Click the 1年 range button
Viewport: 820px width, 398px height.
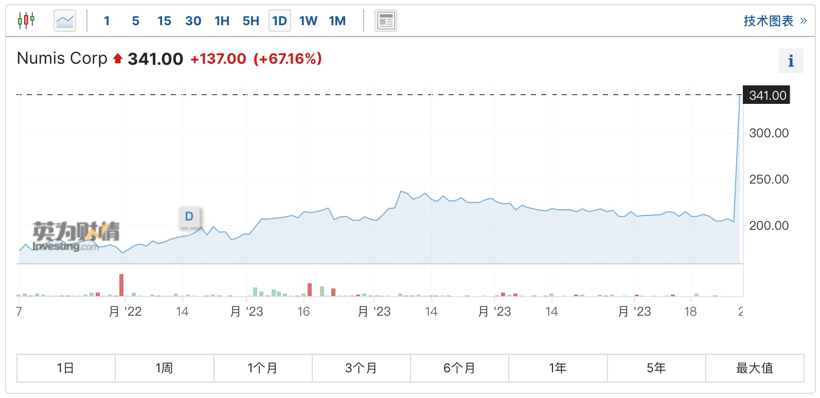(x=558, y=368)
